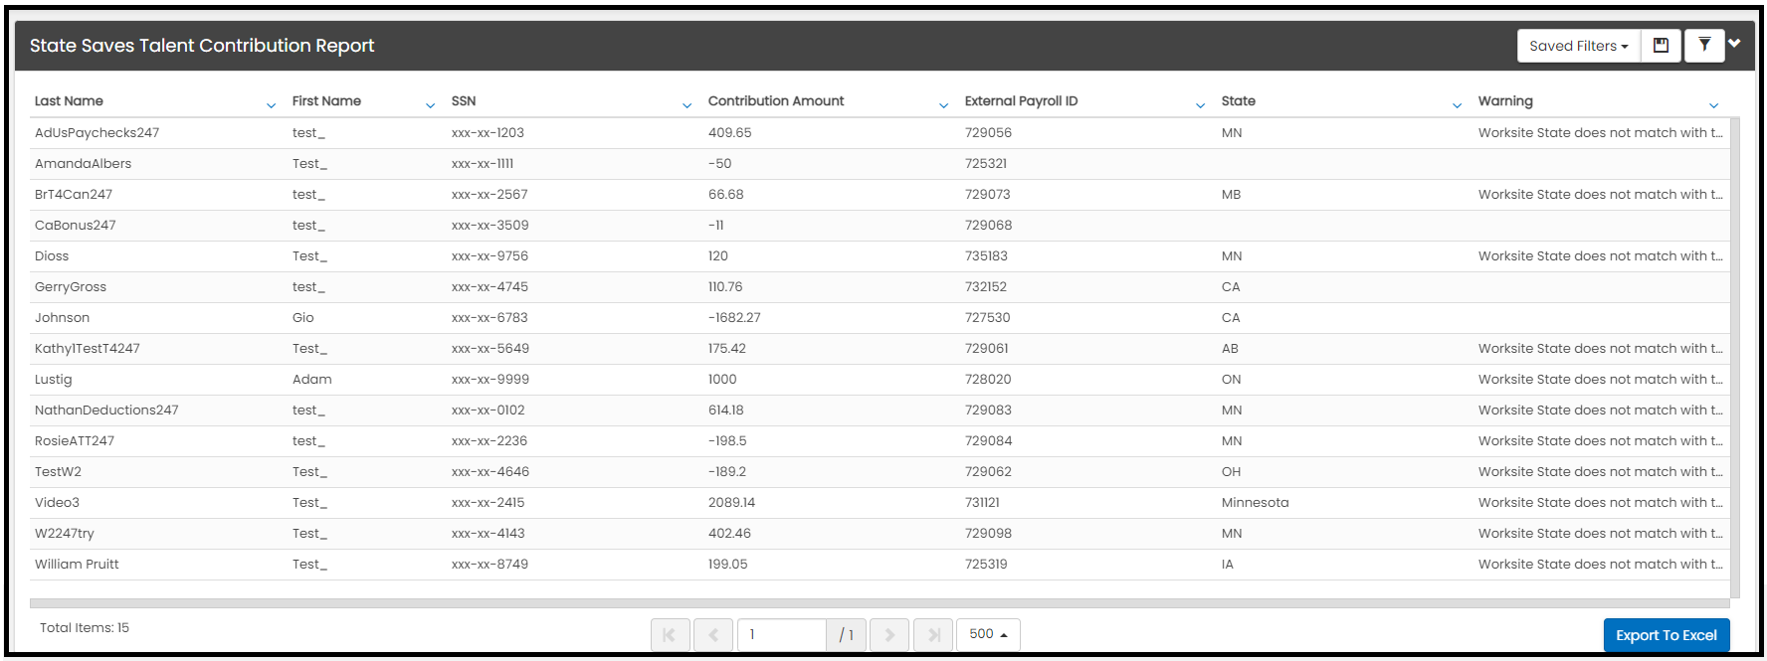
Task: Click the next page arrow icon
Action: coord(889,634)
